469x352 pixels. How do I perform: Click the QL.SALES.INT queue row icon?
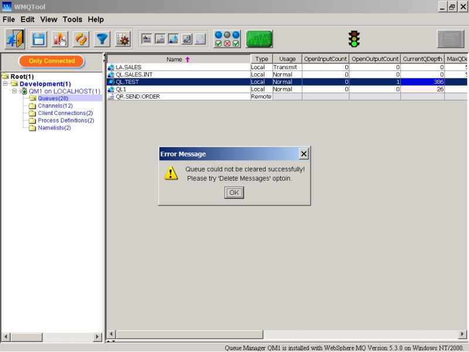coord(111,75)
